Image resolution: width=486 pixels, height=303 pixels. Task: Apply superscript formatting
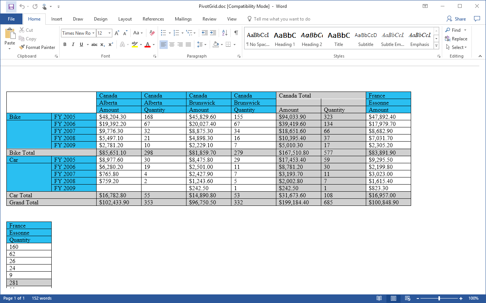pyautogui.click(x=110, y=44)
